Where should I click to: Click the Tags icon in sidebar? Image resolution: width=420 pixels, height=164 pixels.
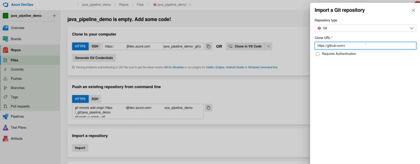point(5,97)
